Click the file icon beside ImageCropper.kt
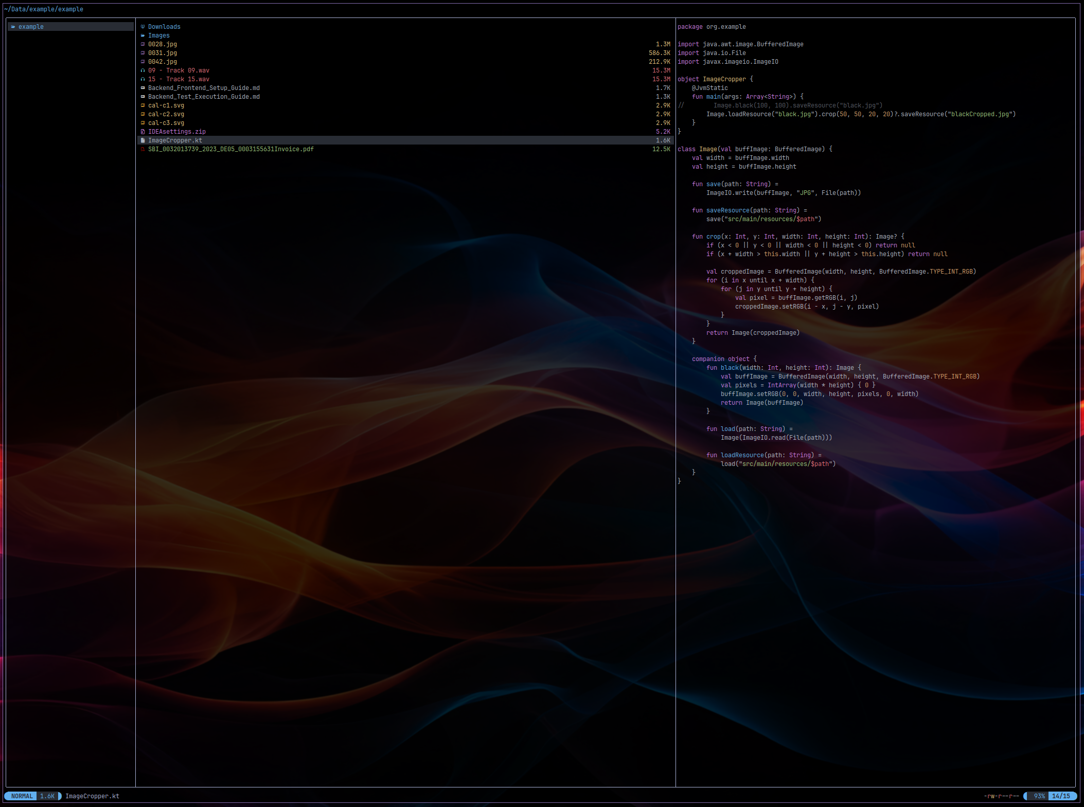The height and width of the screenshot is (807, 1084). [x=143, y=140]
